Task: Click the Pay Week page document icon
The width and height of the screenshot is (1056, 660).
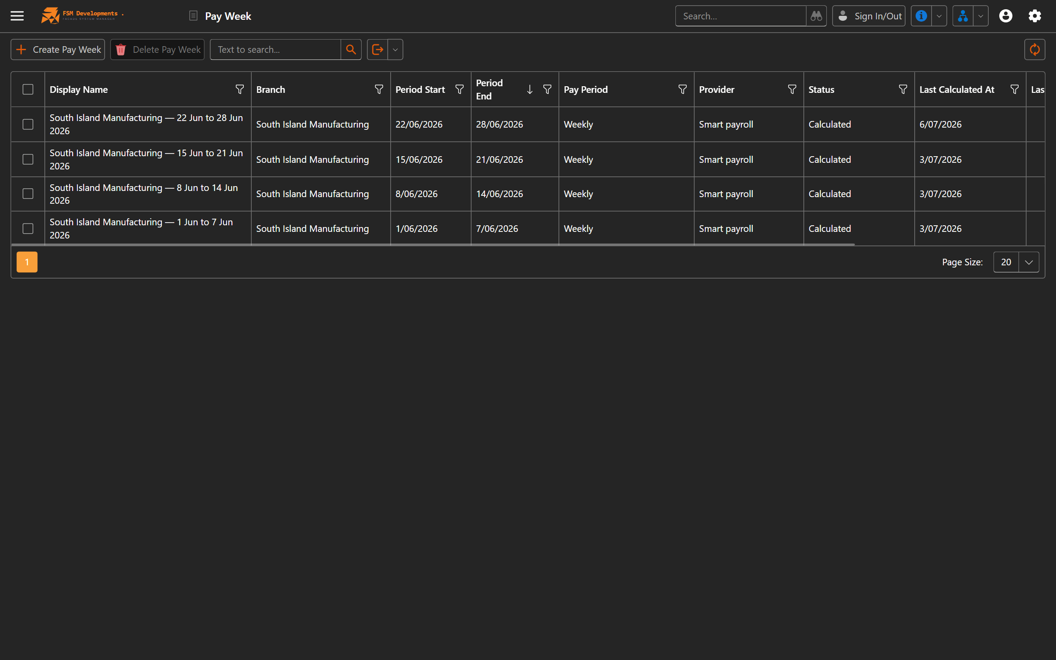Action: tap(193, 16)
